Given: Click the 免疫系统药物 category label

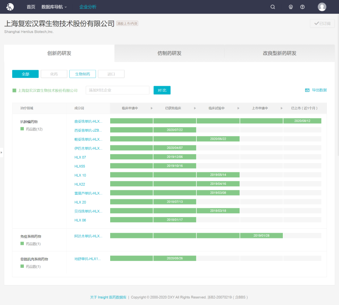Looking at the screenshot, I should coord(31,237).
